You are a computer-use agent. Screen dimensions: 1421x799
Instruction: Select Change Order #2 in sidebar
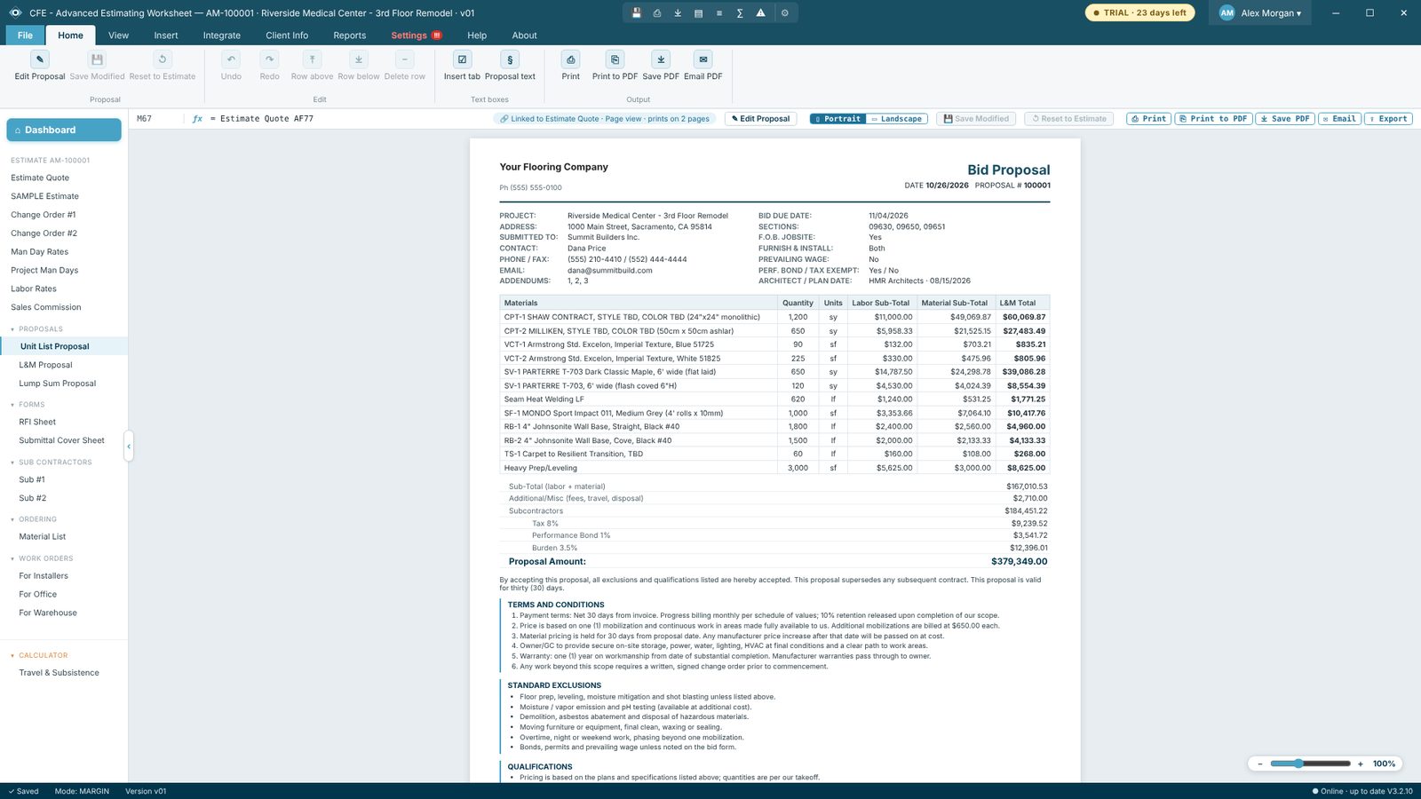[44, 233]
